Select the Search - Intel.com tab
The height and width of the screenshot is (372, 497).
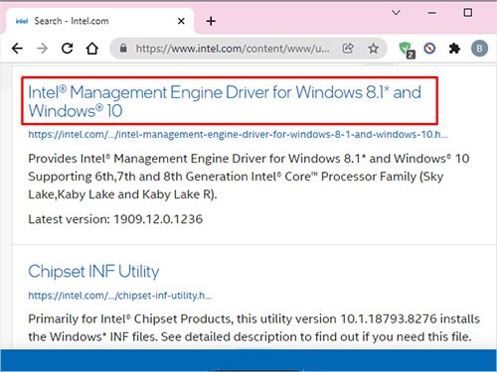tap(100, 21)
